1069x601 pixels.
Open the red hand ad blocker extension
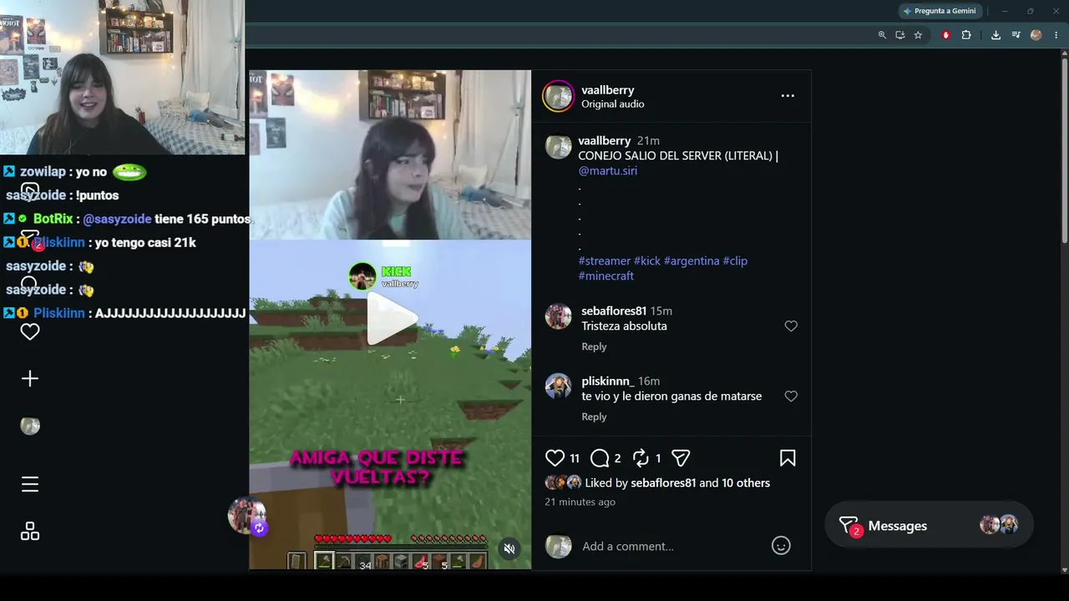945,35
